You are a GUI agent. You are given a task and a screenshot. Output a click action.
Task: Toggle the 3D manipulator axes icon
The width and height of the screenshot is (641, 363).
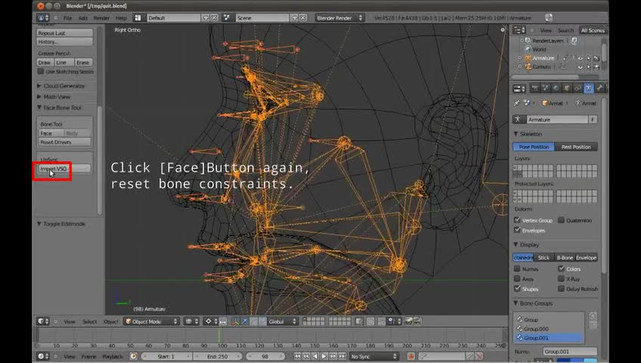(236, 321)
